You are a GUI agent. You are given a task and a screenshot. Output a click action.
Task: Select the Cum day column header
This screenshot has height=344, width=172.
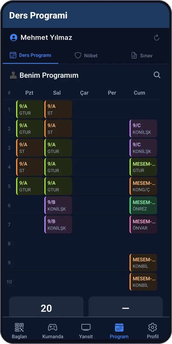point(140,93)
